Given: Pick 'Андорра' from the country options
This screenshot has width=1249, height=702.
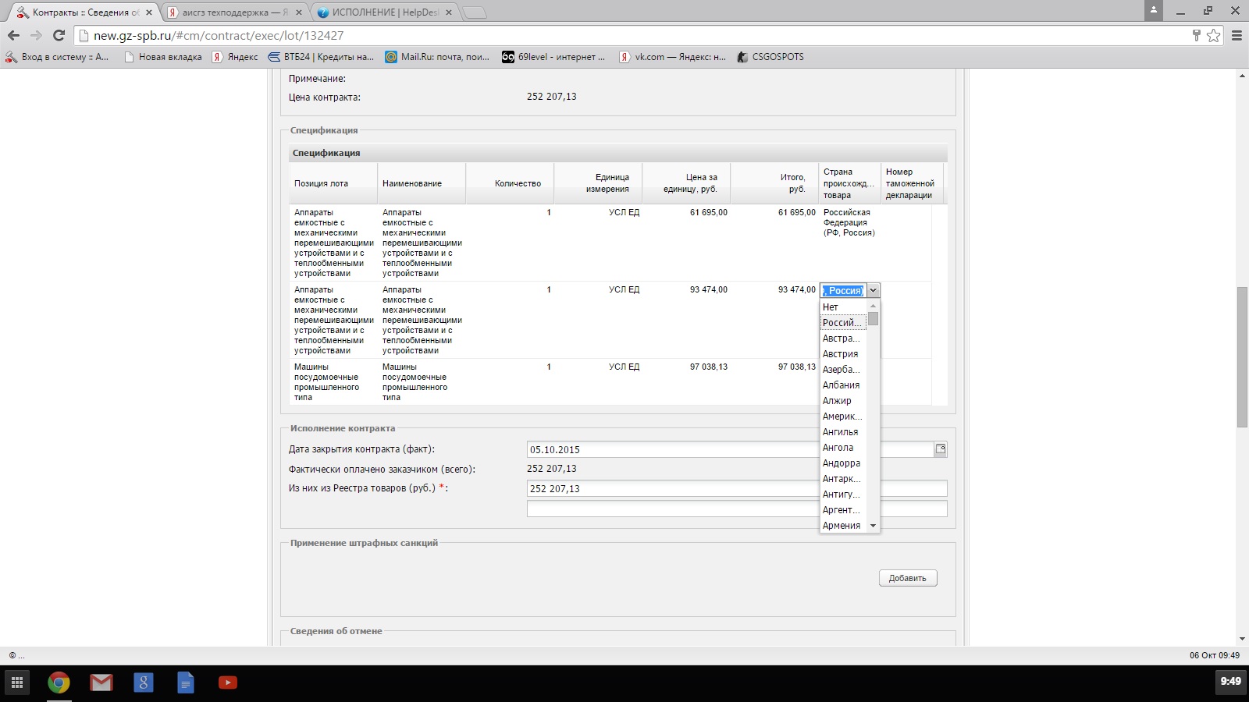Looking at the screenshot, I should [843, 463].
